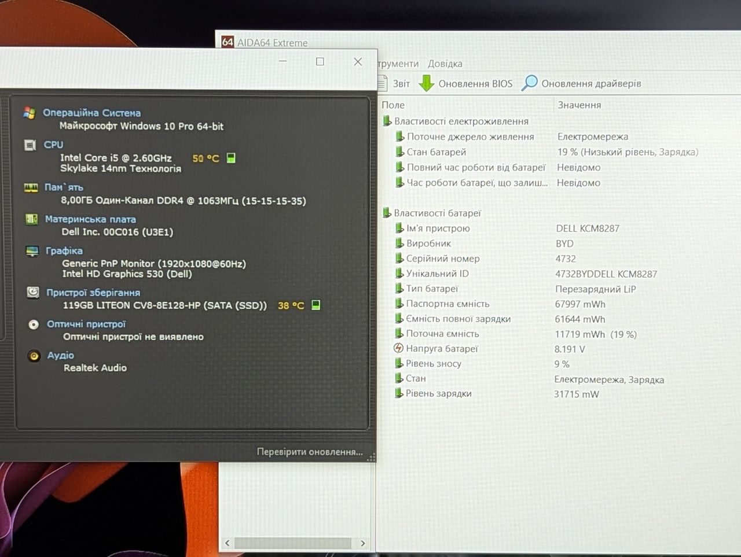Click the 'Оновлення BIOS' toolbar label
Screen dimensions: 741x557
(x=475, y=84)
